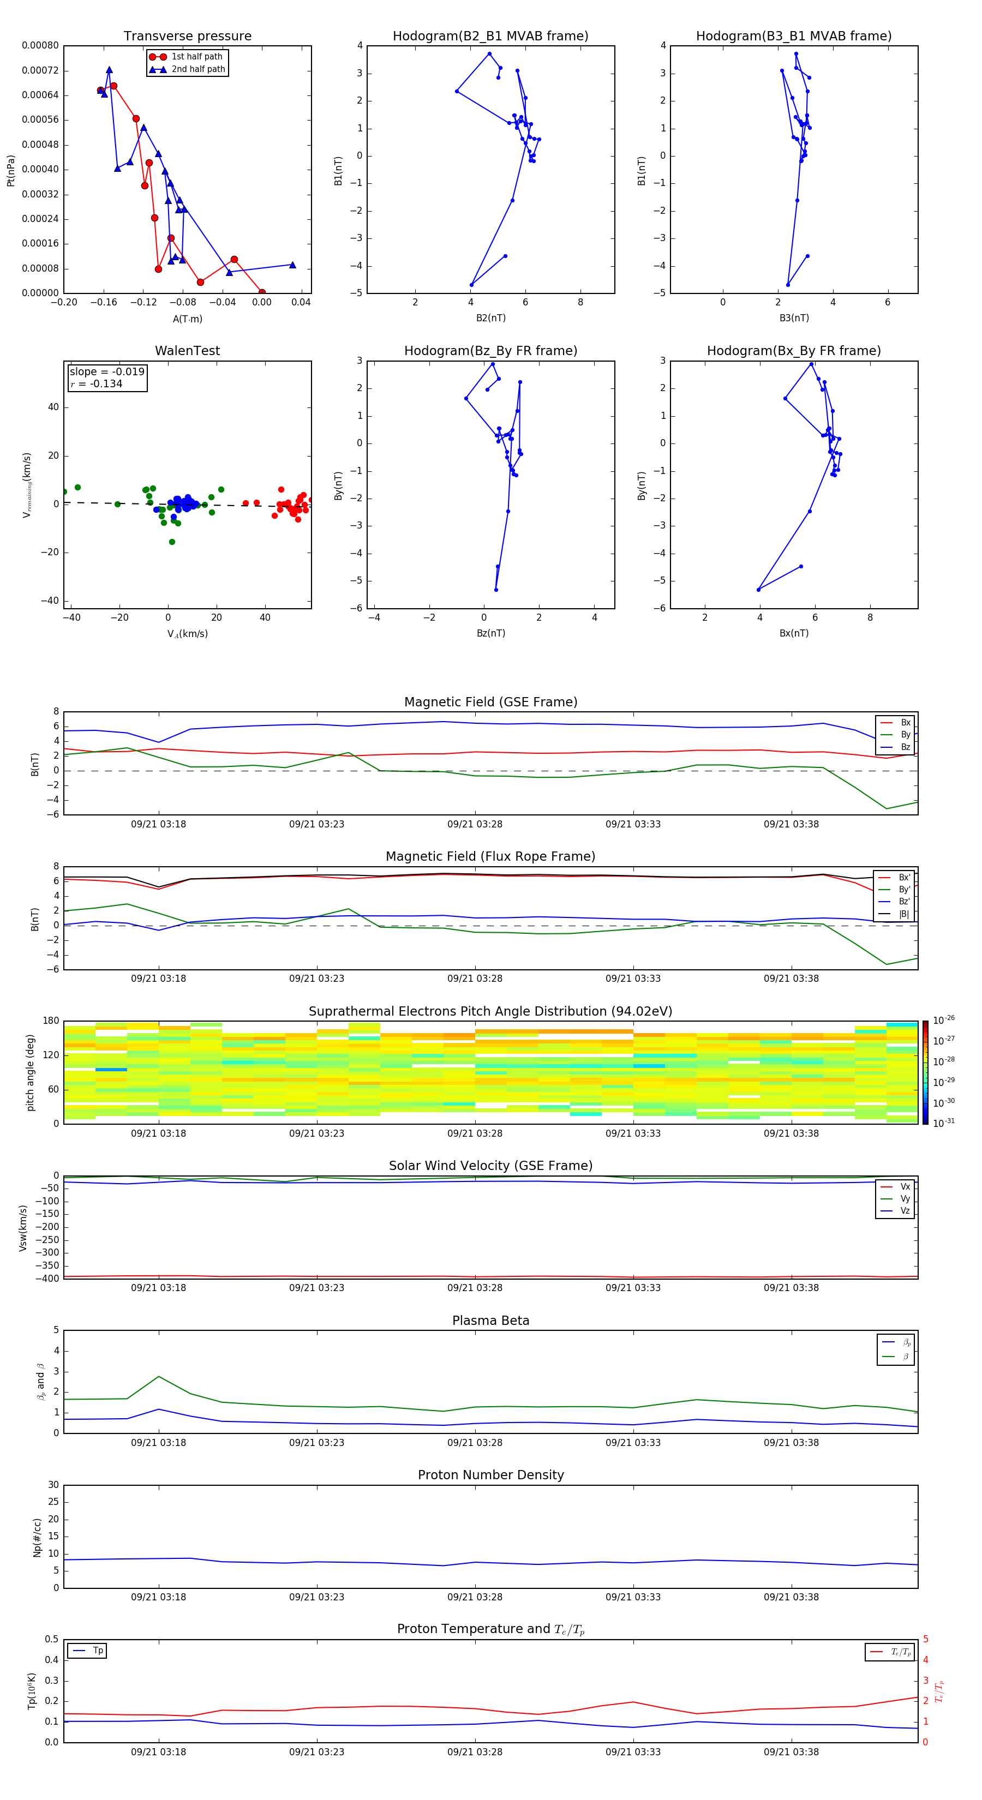The width and height of the screenshot is (982, 1800).
Task: Click the 'Vy' legend entry
Action: 895,1198
